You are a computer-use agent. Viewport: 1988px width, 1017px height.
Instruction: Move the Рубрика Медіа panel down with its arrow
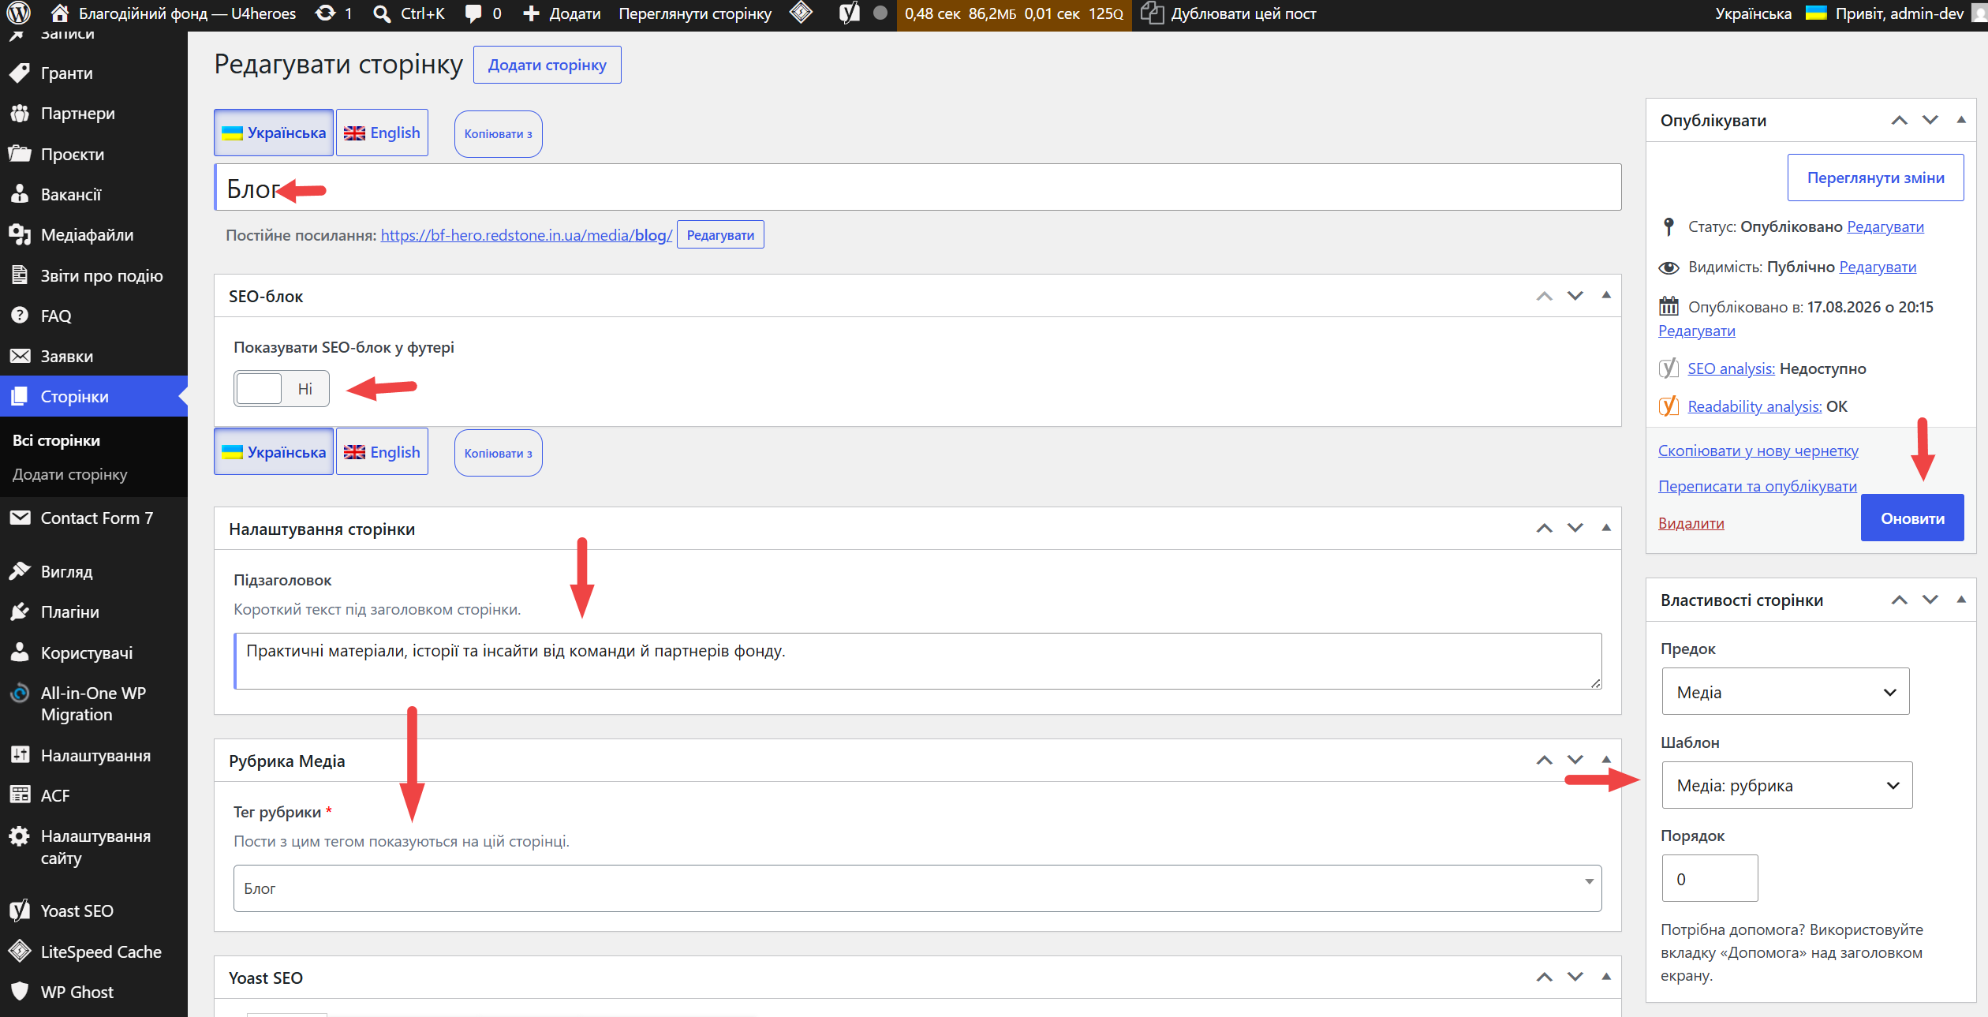[1575, 761]
